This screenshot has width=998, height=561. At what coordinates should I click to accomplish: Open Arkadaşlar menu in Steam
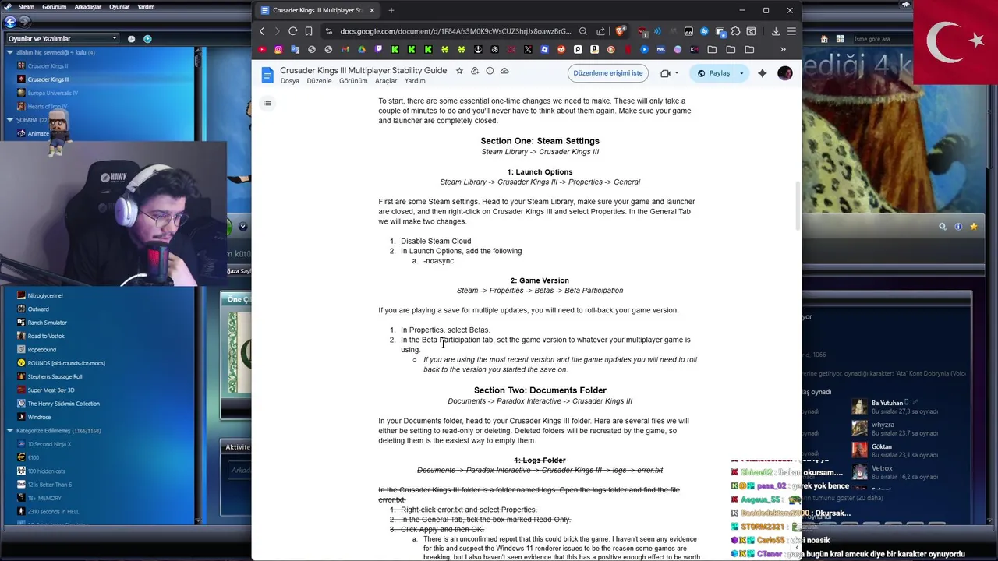pos(87,6)
